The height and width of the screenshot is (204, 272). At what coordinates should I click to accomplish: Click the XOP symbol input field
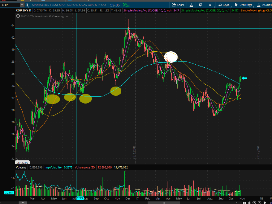tap(10, 5)
